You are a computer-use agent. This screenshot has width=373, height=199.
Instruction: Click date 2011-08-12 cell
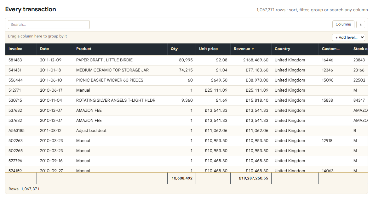point(55,131)
